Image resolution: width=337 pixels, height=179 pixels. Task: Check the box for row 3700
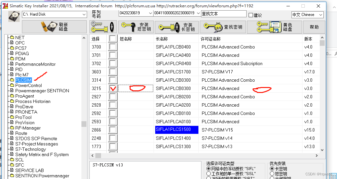coord(113,47)
